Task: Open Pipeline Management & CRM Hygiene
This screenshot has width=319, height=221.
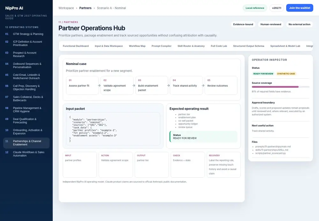Action: pos(26,110)
